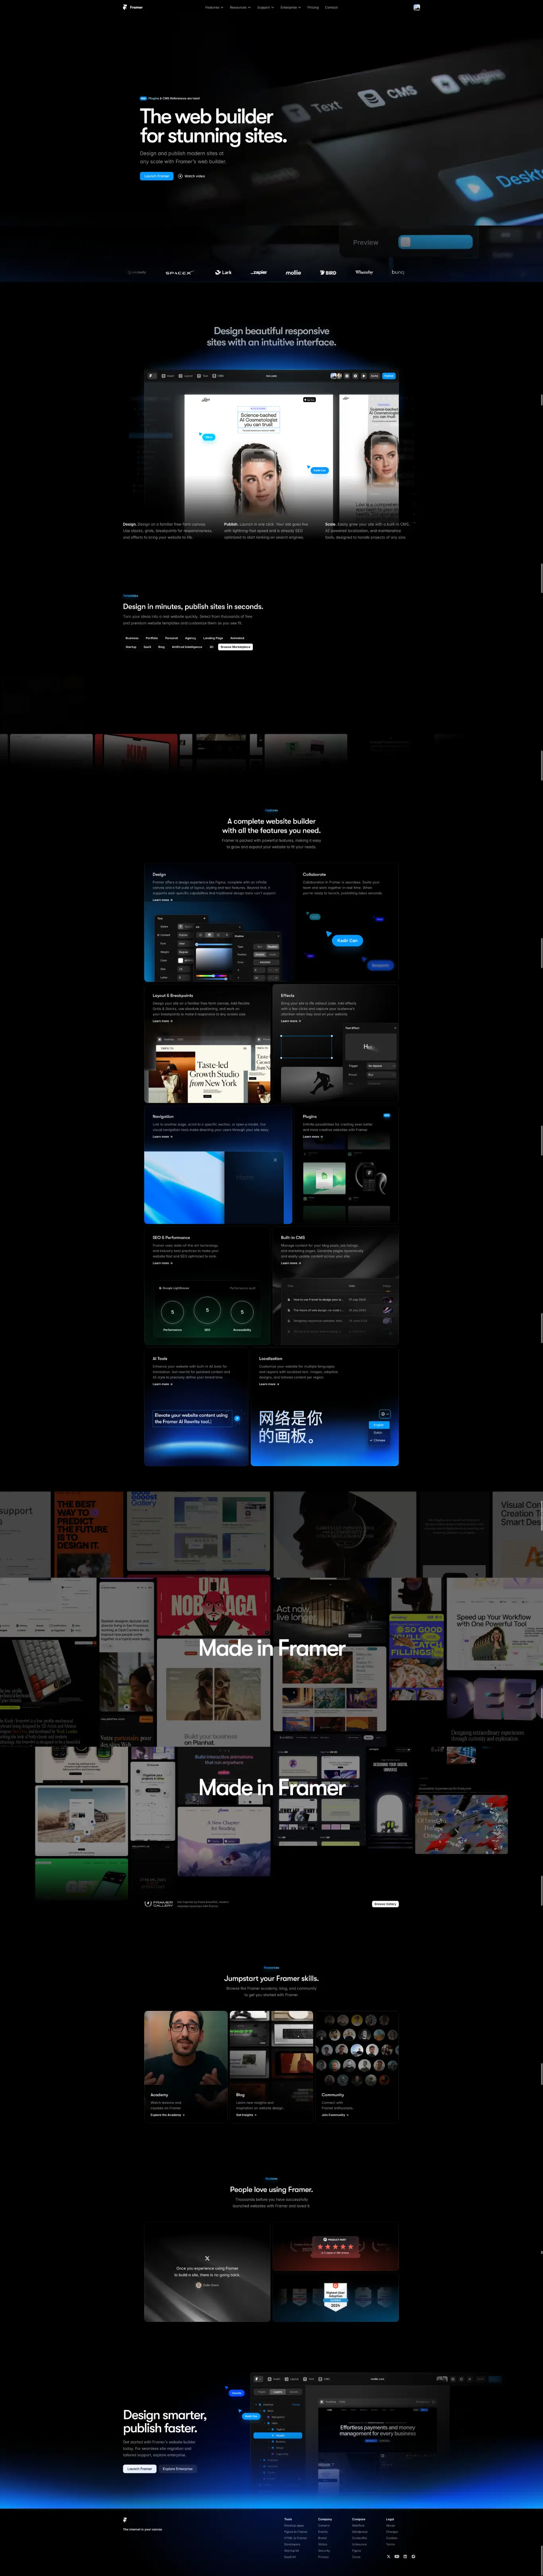The height and width of the screenshot is (2576, 543).
Task: Select the Artificial Intelligence template category
Action: pos(188,647)
